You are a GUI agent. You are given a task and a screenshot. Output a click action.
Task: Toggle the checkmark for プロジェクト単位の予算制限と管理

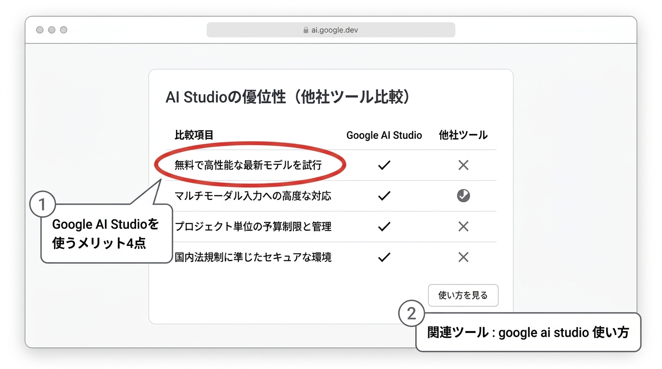383,226
